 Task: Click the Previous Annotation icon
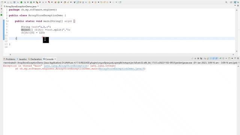point(95,2)
